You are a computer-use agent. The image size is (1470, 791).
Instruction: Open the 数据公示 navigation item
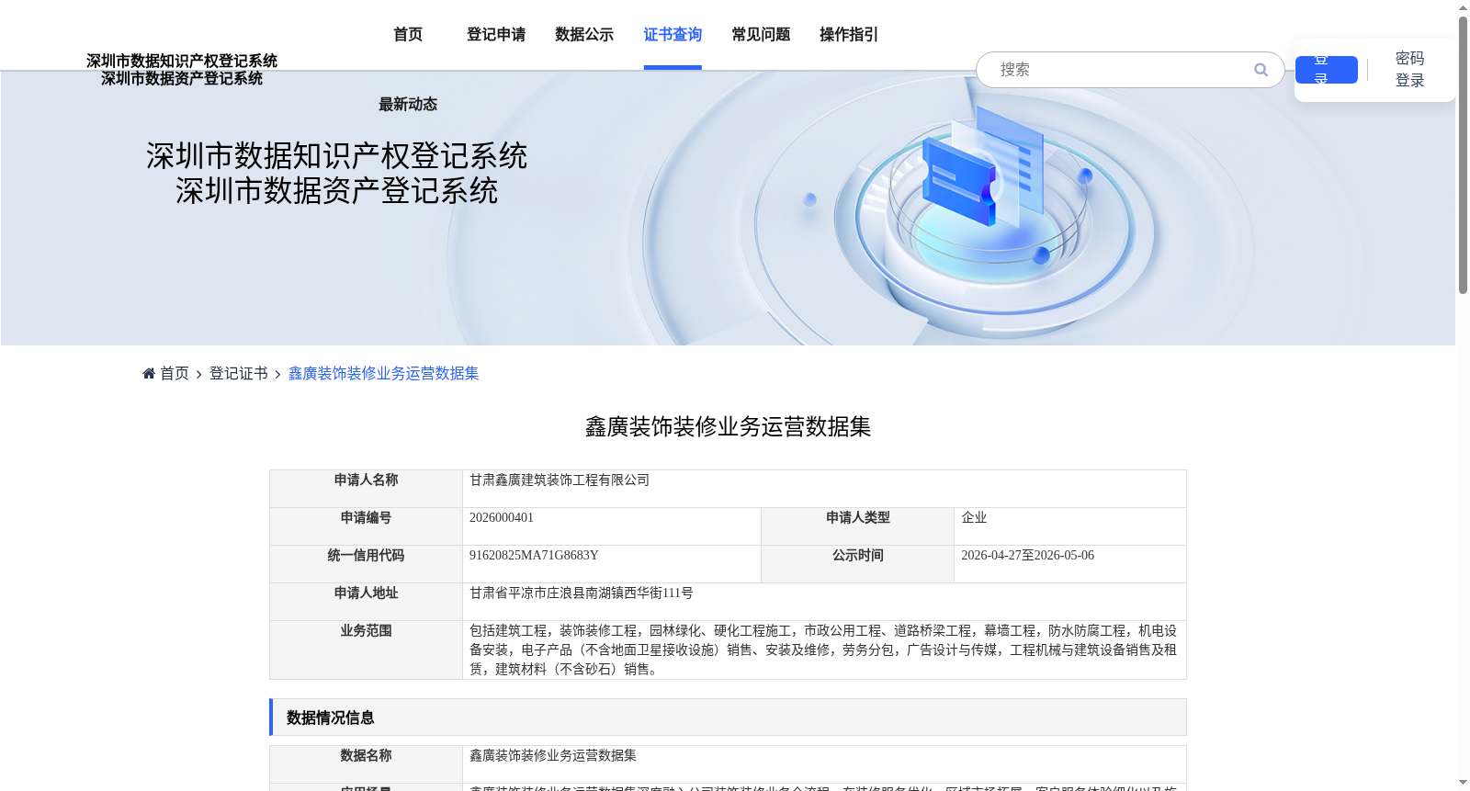584,34
